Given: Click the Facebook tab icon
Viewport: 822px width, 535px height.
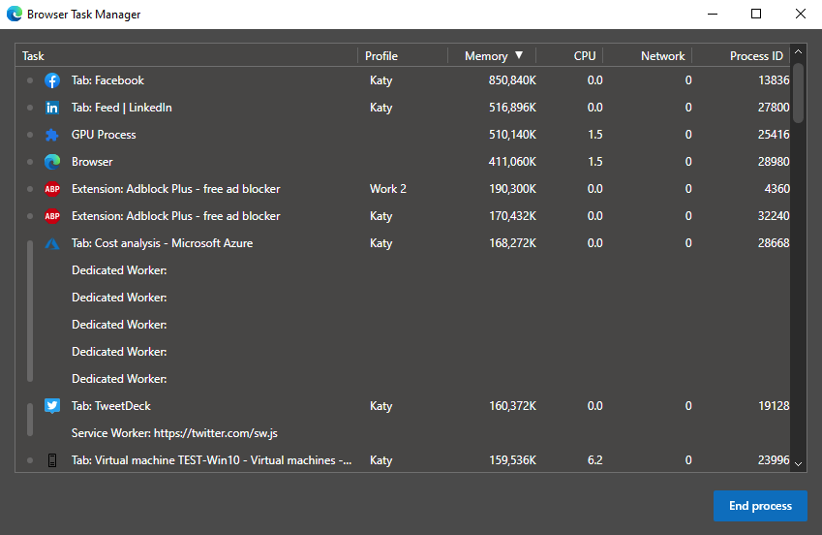Looking at the screenshot, I should pyautogui.click(x=52, y=80).
